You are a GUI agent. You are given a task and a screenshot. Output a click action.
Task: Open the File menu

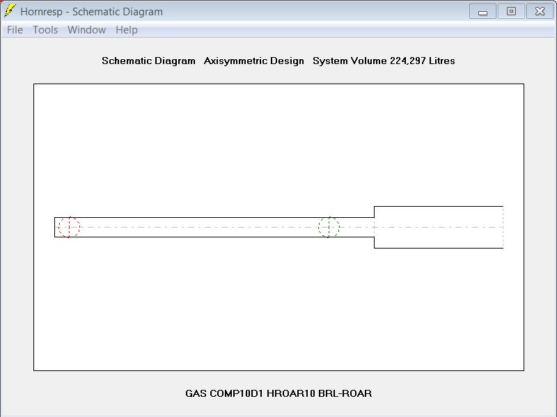(x=15, y=30)
